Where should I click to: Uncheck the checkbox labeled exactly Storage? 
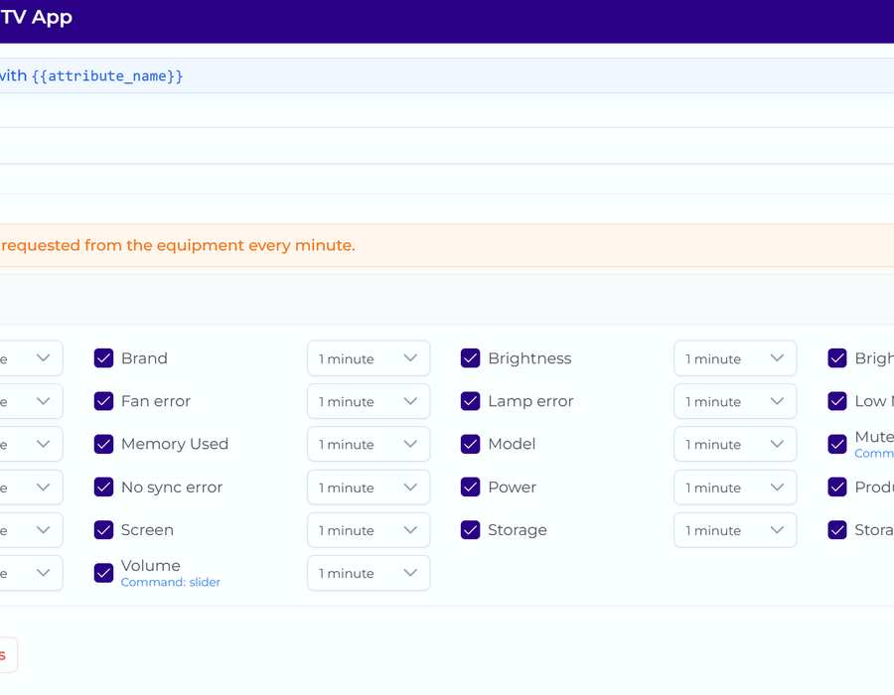[x=471, y=530]
